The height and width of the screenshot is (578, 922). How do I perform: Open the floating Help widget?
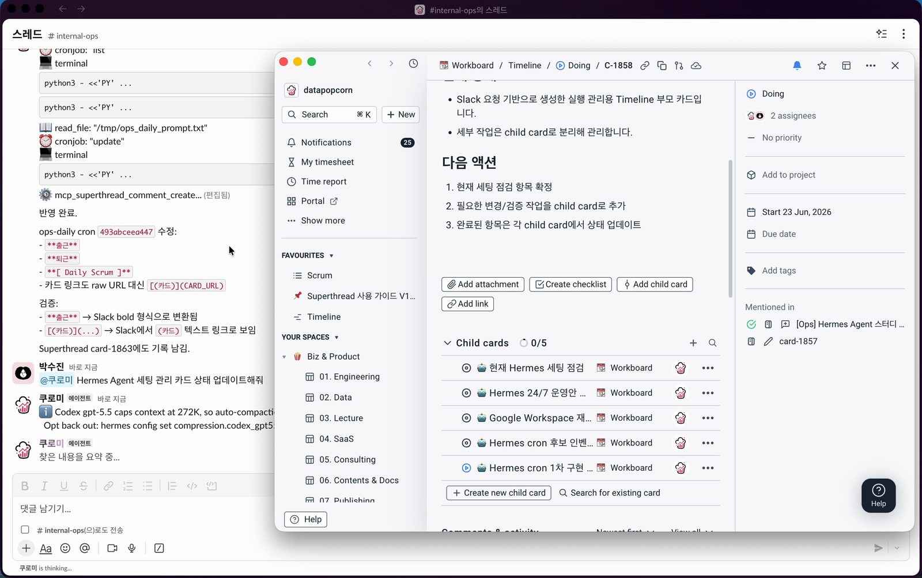coord(878,496)
